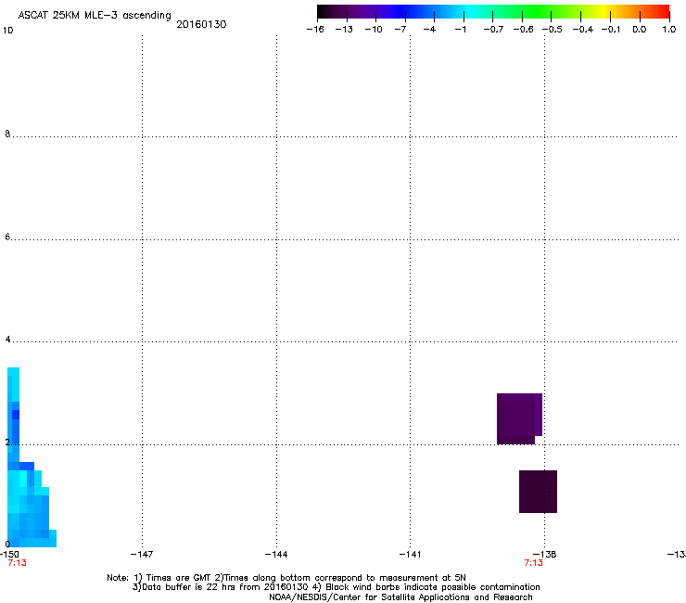The height and width of the screenshot is (603, 686).
Task: Click the latitude 8 axis label
Action: click(7, 134)
